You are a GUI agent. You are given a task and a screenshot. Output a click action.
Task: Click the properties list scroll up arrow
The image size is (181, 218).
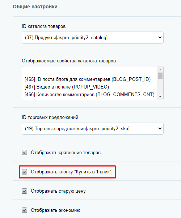coord(160,70)
